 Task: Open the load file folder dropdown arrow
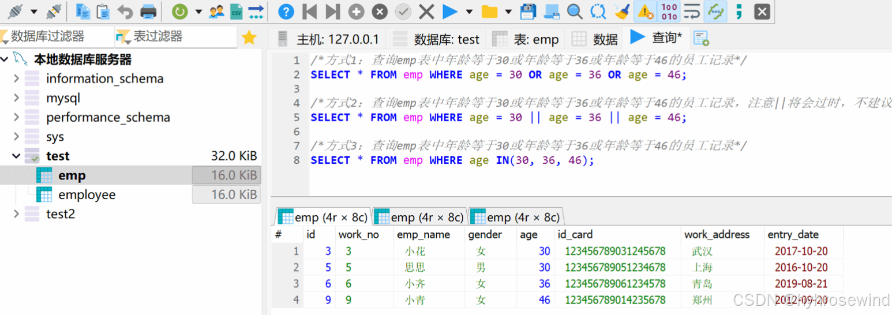(508, 12)
